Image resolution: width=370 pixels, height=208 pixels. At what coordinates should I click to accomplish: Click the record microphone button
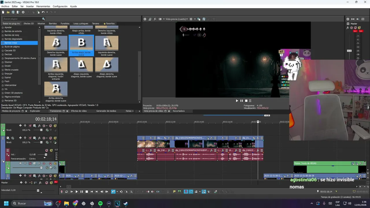[62, 192]
